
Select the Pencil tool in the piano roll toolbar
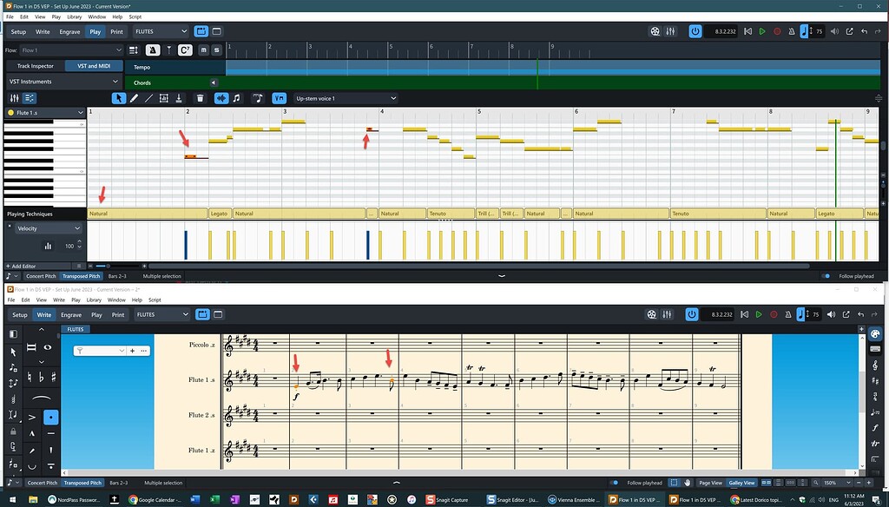click(134, 98)
